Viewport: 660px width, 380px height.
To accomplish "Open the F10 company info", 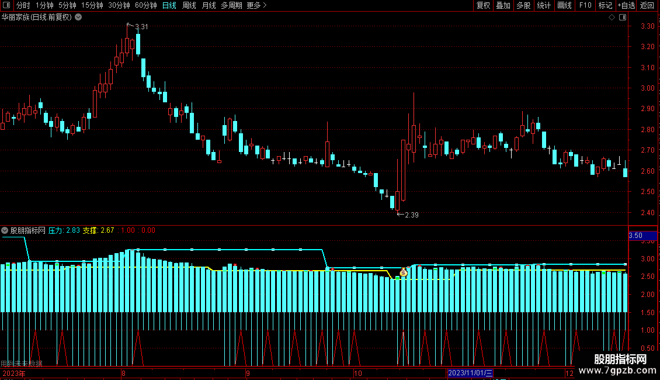I will [x=585, y=5].
